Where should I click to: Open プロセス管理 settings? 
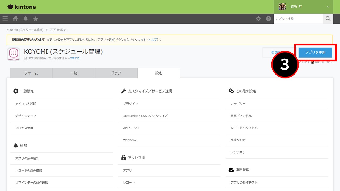pos(24,128)
